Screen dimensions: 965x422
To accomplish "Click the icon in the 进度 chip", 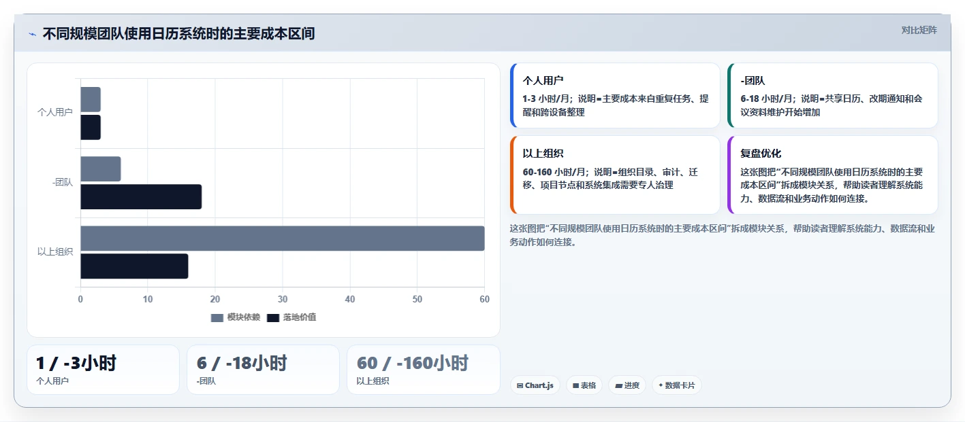I will click(618, 386).
